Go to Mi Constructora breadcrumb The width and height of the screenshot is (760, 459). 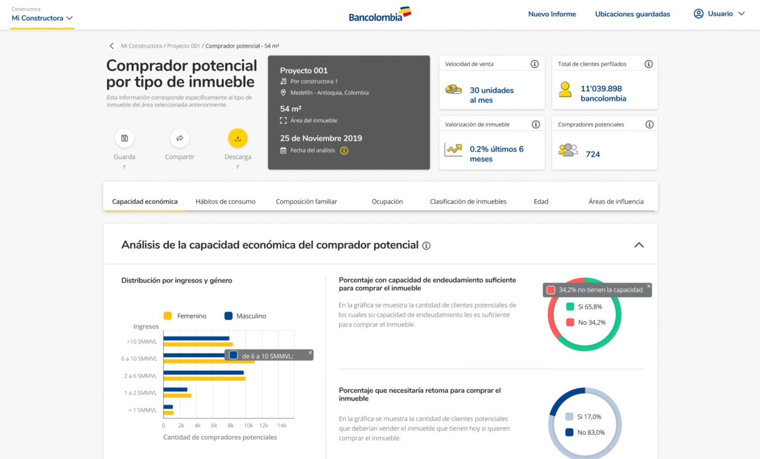pos(141,46)
